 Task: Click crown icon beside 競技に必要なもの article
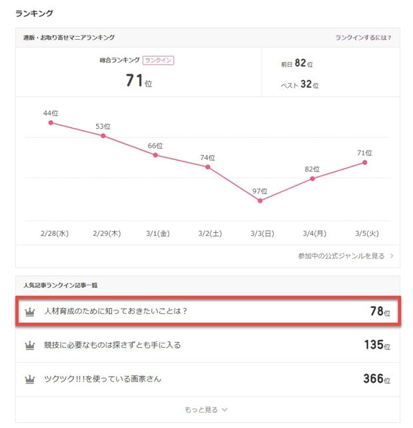coord(29,345)
